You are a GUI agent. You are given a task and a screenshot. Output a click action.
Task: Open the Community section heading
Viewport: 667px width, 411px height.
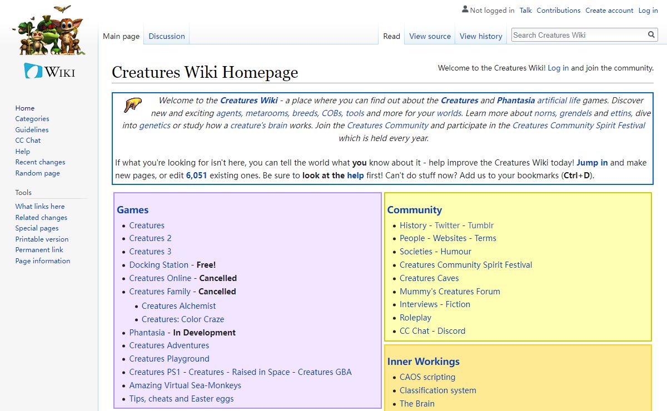415,210
